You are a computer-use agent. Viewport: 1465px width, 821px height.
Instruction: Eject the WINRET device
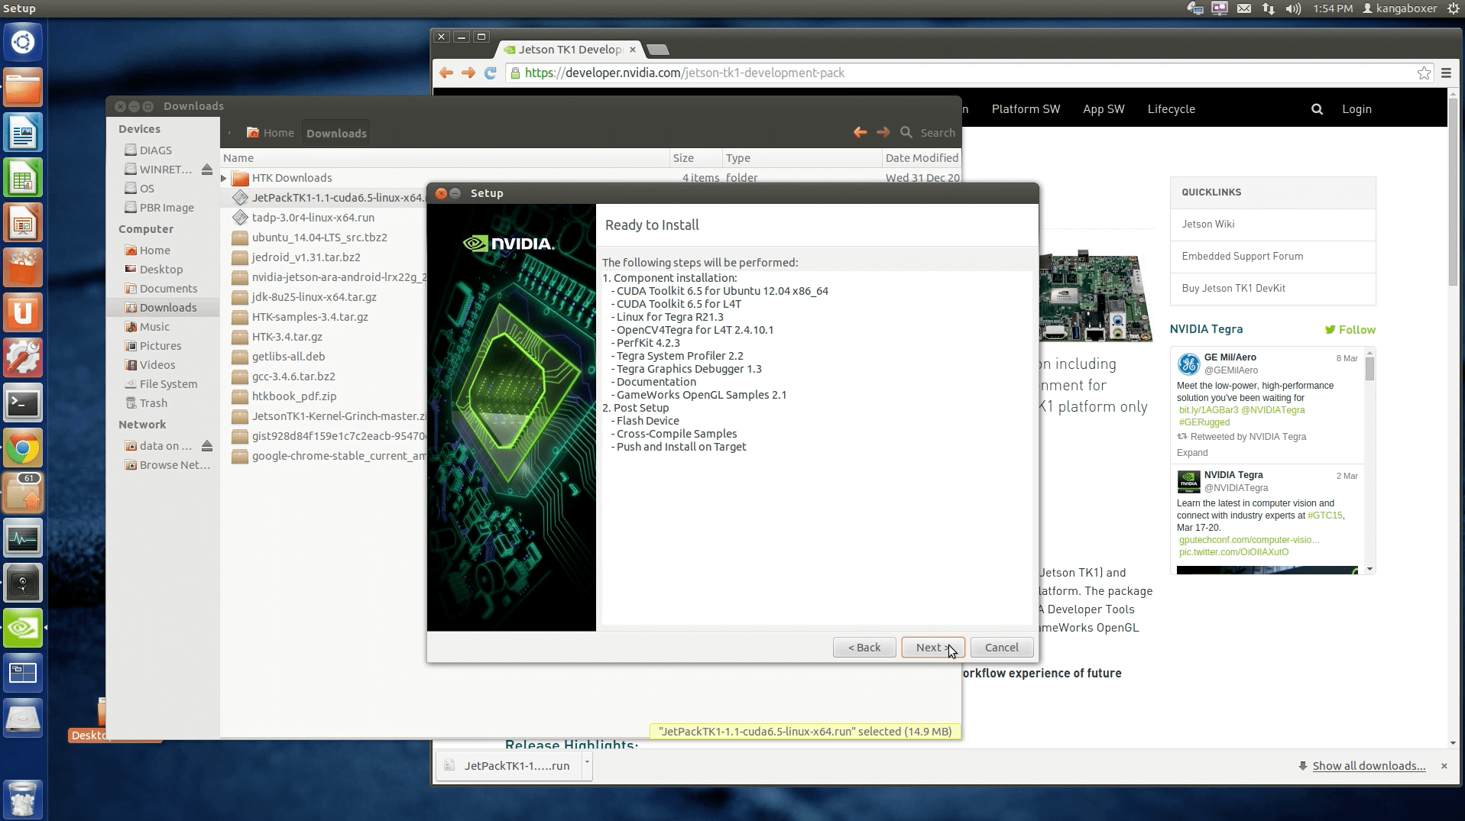(207, 170)
